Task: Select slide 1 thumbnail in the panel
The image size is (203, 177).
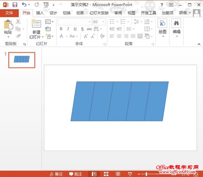Action: (22, 59)
